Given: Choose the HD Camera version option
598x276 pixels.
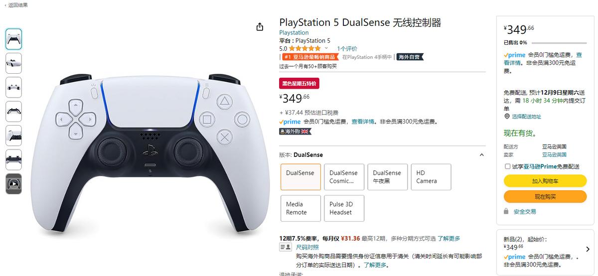Looking at the screenshot, I should [x=431, y=177].
